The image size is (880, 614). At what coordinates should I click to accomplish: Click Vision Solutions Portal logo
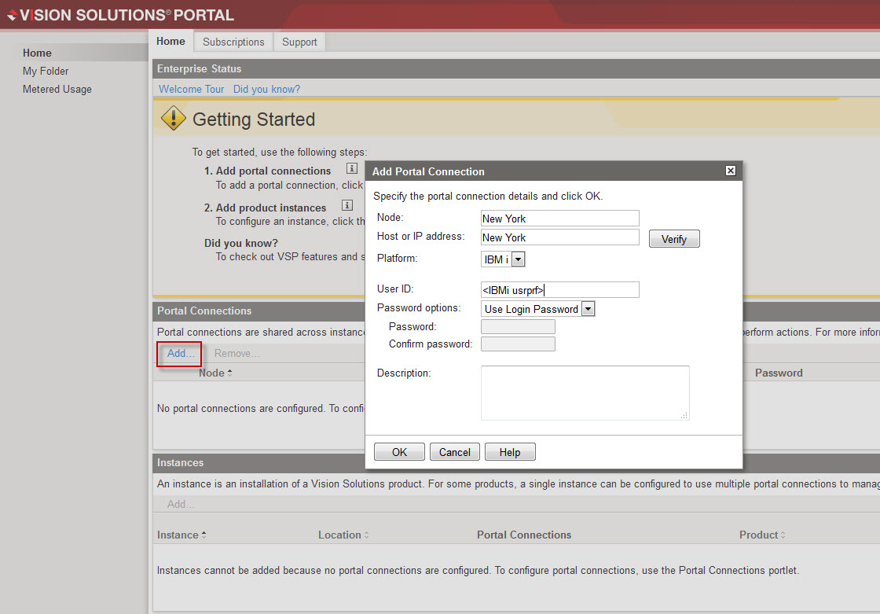coord(121,15)
